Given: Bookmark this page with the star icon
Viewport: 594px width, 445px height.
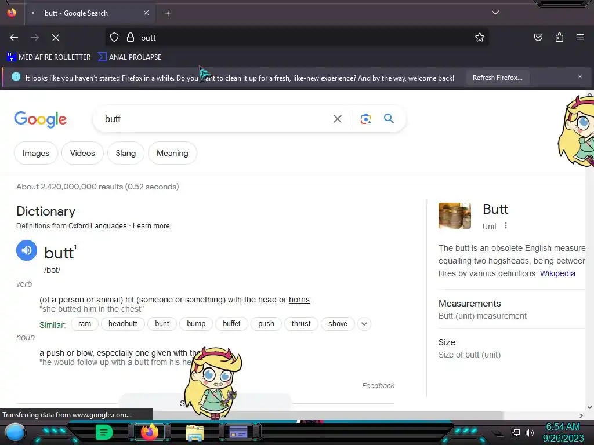Looking at the screenshot, I should (480, 38).
